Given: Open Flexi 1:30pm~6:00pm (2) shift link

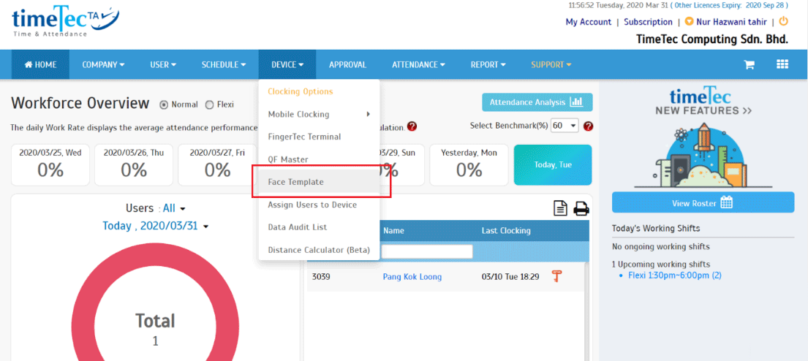Looking at the screenshot, I should pos(674,275).
